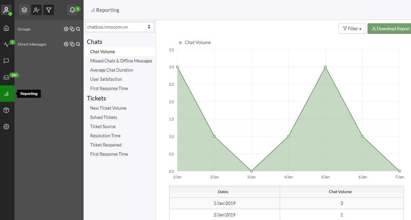Click the funnel filter icon in top toolbar
Image resolution: width=411 pixels, height=220 pixels.
click(x=49, y=10)
